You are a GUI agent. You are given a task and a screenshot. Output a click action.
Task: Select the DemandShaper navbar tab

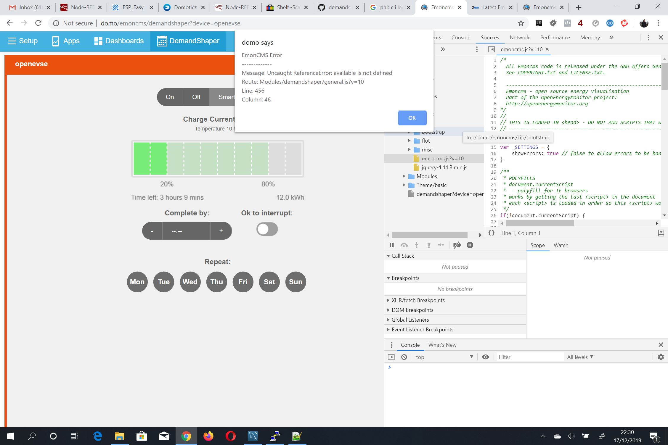click(x=188, y=41)
